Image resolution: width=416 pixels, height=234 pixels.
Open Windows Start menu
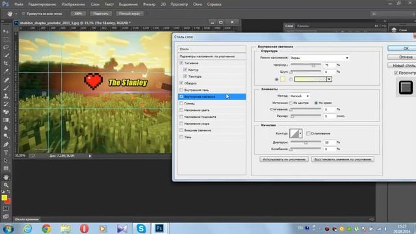coord(8,228)
